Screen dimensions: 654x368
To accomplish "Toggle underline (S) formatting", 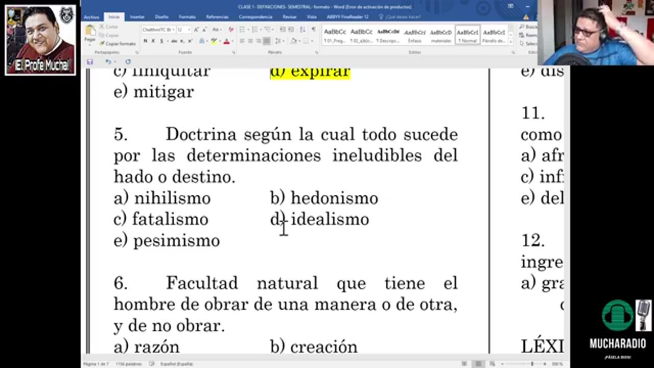I will coord(162,41).
